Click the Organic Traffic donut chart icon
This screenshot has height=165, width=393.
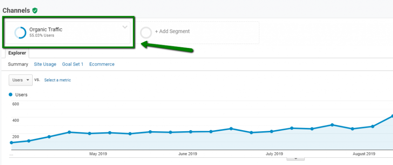click(x=20, y=32)
